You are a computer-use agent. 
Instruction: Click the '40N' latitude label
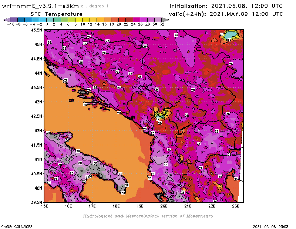coord(38,188)
